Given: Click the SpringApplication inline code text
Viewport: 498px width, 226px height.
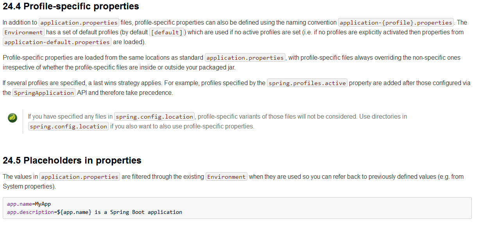Looking at the screenshot, I should pyautogui.click(x=44, y=93).
